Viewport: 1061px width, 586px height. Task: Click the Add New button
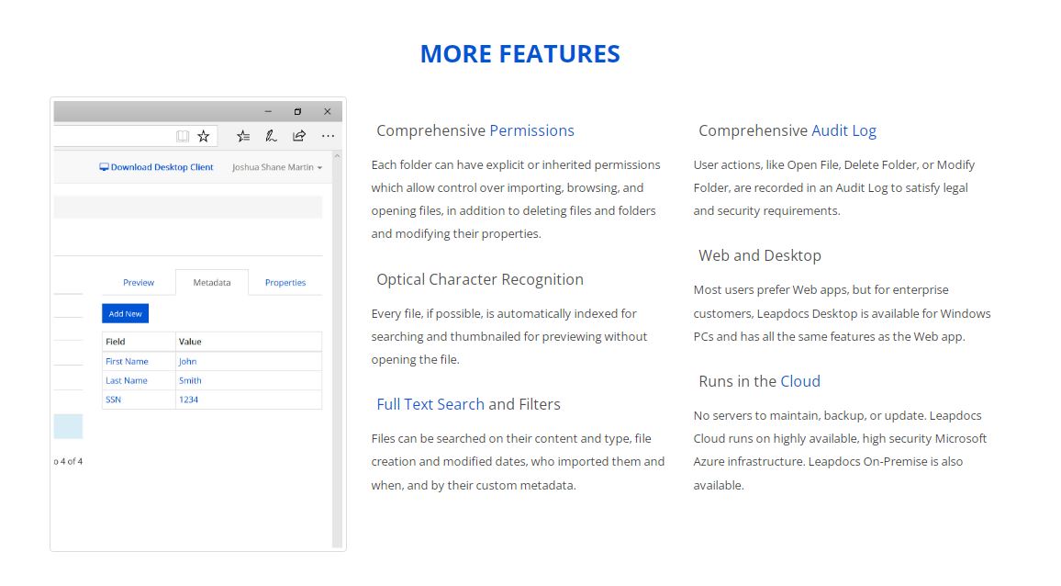click(x=125, y=313)
